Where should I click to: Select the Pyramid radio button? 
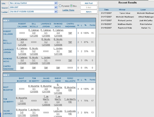pos(60,6)
